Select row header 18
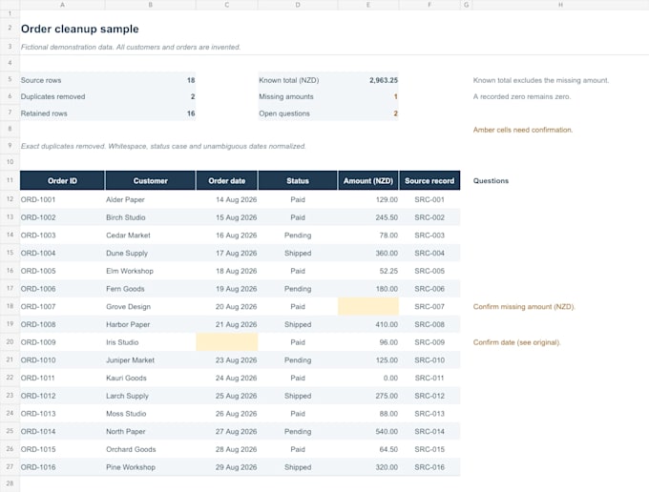 click(10, 306)
